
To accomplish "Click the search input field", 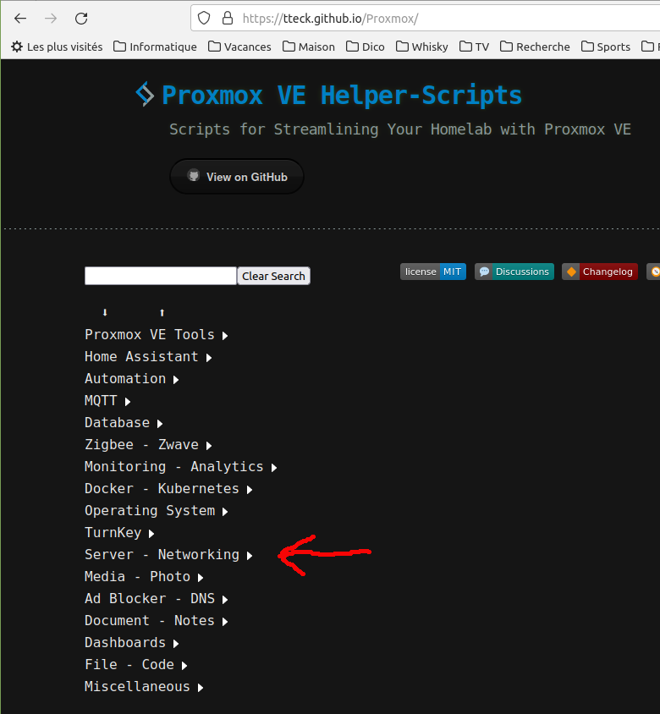I will (x=160, y=276).
